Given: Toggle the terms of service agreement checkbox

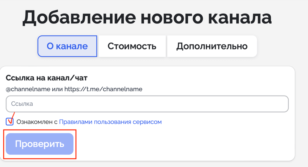Looking at the screenshot, I should [x=10, y=122].
